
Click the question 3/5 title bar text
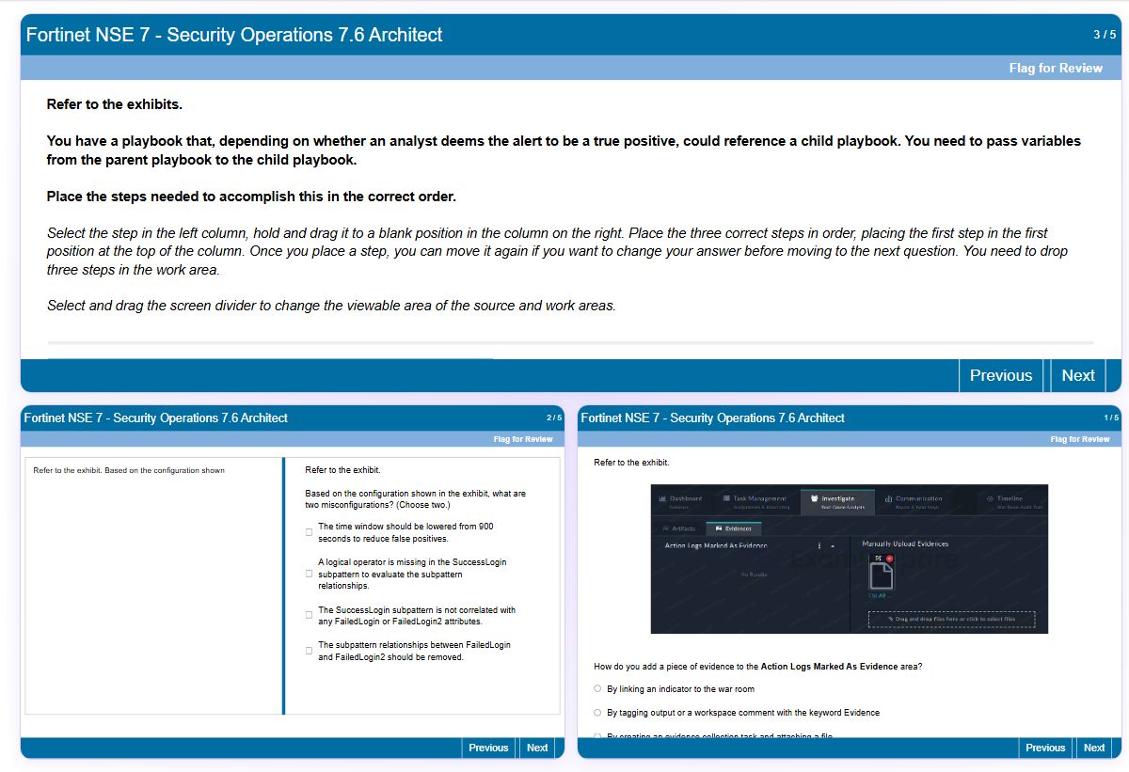234,35
